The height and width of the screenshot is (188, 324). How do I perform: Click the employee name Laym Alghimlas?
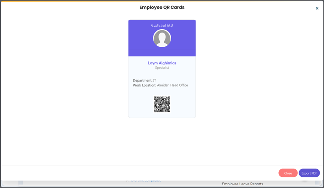click(x=162, y=63)
